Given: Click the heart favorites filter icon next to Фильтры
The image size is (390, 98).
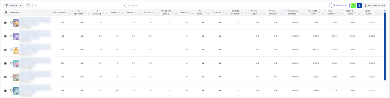Looking at the screenshot, I should [x=28, y=5].
